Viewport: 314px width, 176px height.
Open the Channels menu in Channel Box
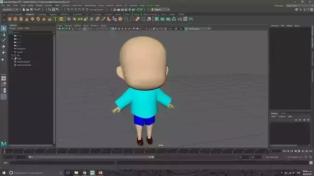click(275, 25)
